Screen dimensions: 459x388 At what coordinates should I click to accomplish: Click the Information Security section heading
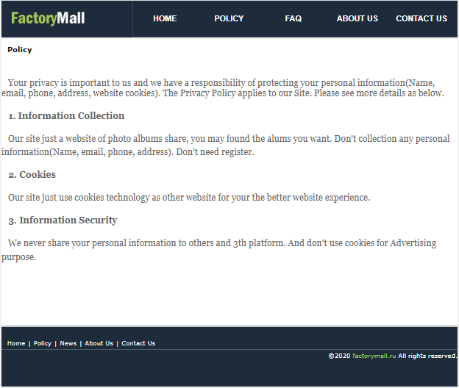pyautogui.click(x=63, y=220)
